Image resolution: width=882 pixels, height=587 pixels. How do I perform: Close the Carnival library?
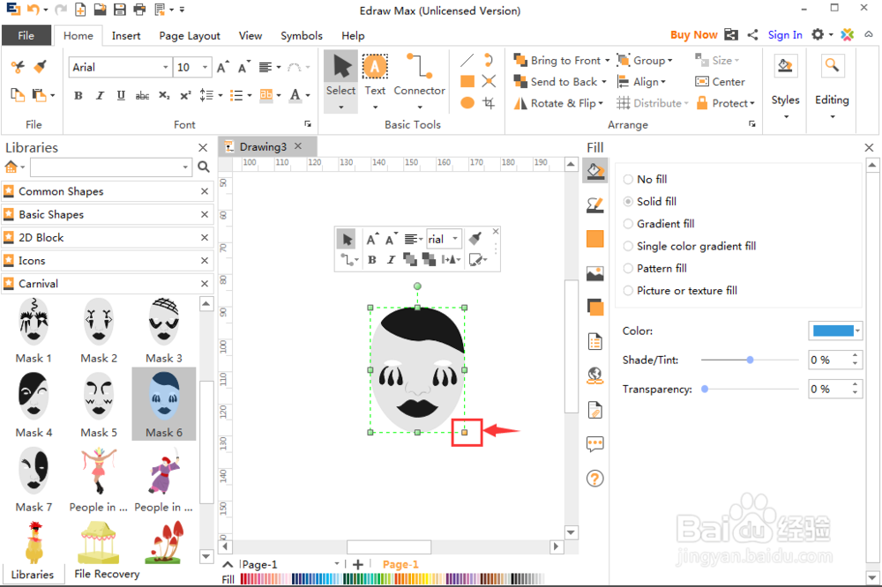[205, 284]
